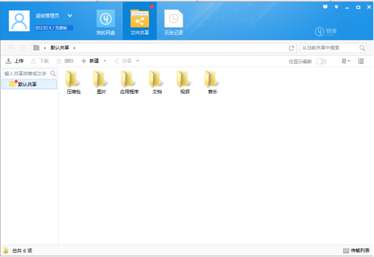Open the title bar menu triangle
The height and width of the screenshot is (257, 374).
pyautogui.click(x=336, y=7)
